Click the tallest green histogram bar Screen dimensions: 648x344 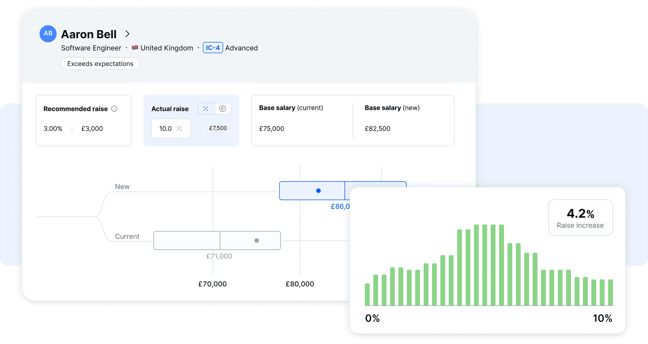point(485,265)
